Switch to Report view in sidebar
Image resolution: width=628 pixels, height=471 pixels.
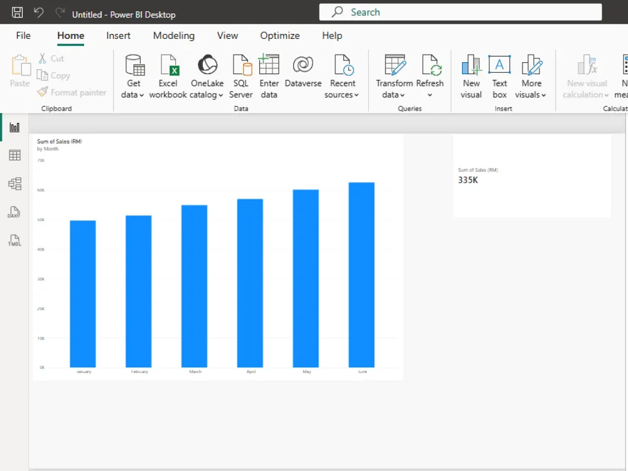(x=15, y=127)
